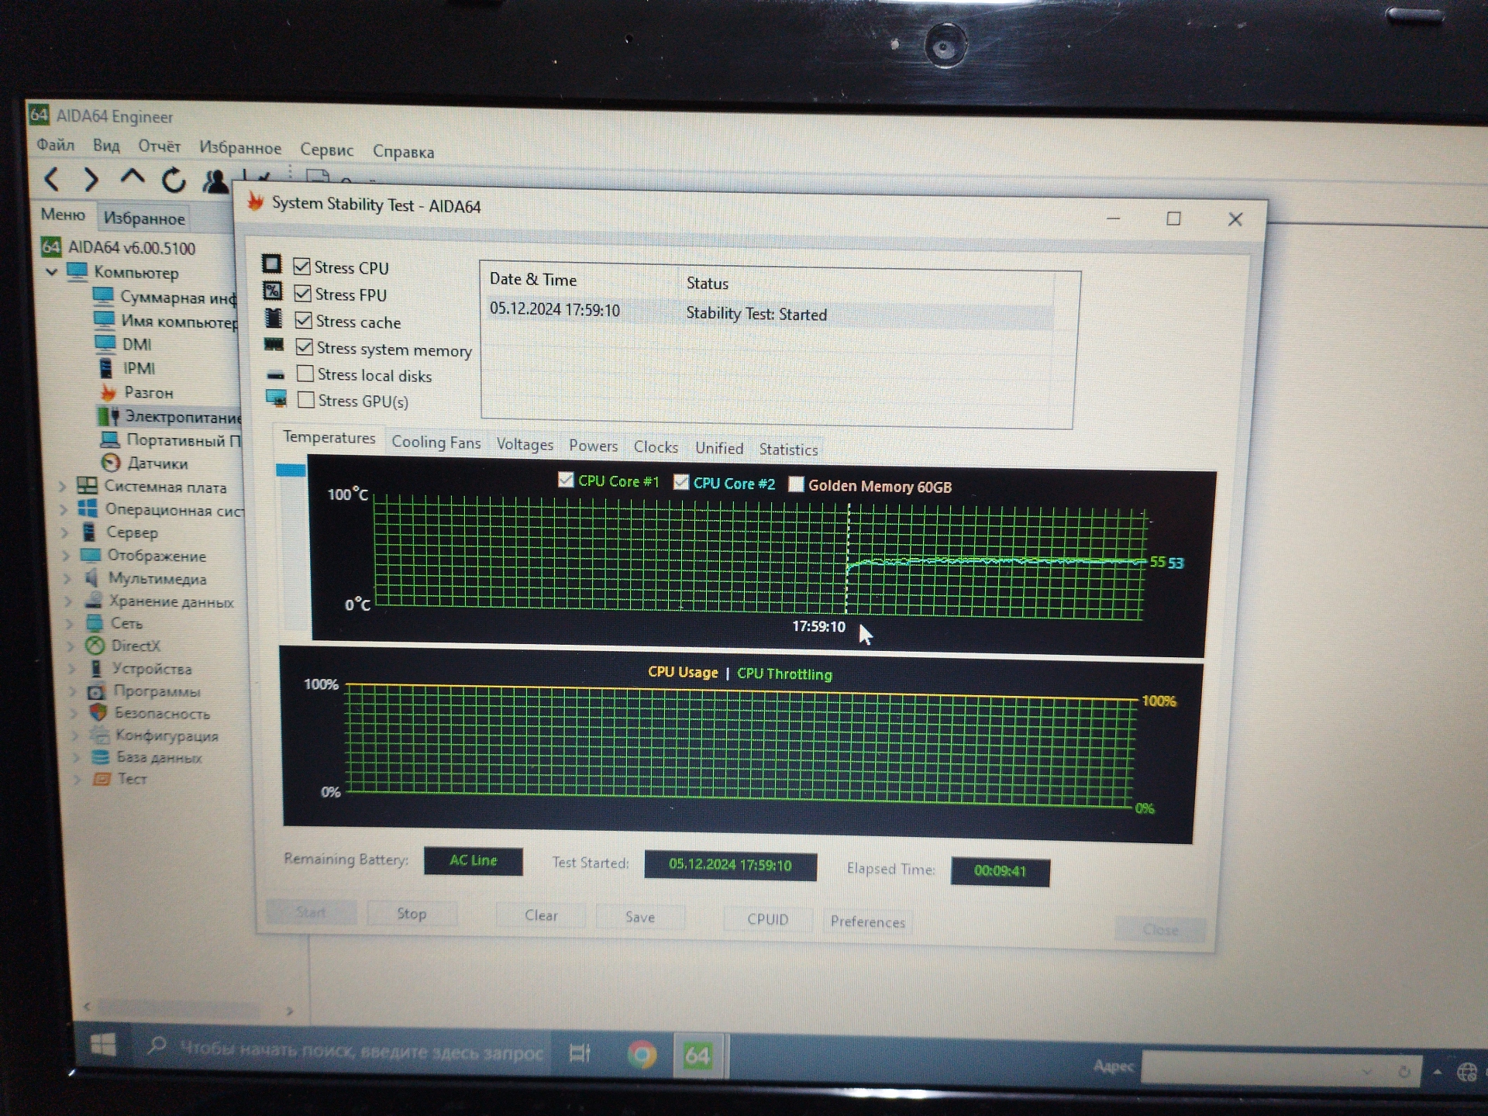Viewport: 1488px width, 1116px height.
Task: Enable Stress local disks
Action: pos(305,374)
